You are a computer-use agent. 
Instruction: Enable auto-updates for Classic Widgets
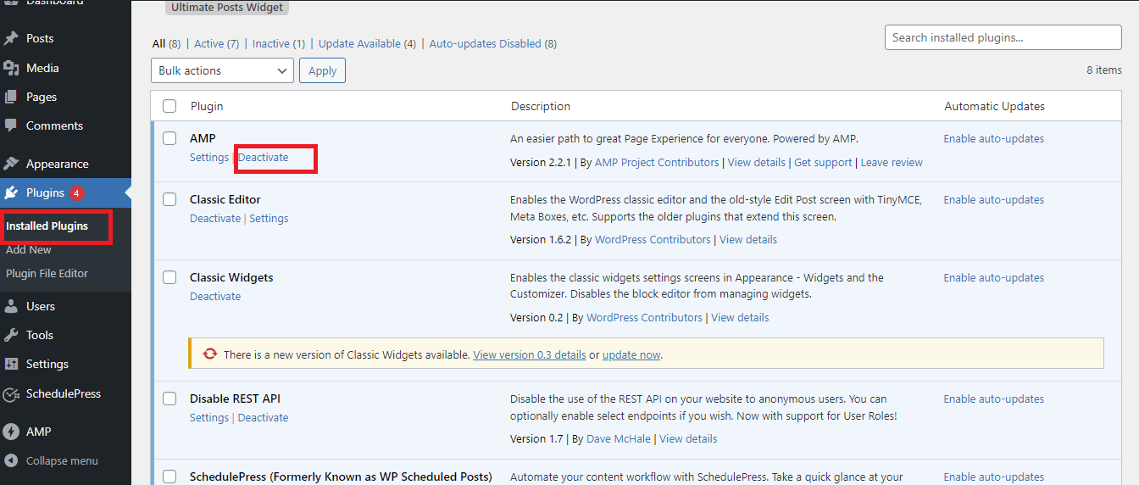993,278
